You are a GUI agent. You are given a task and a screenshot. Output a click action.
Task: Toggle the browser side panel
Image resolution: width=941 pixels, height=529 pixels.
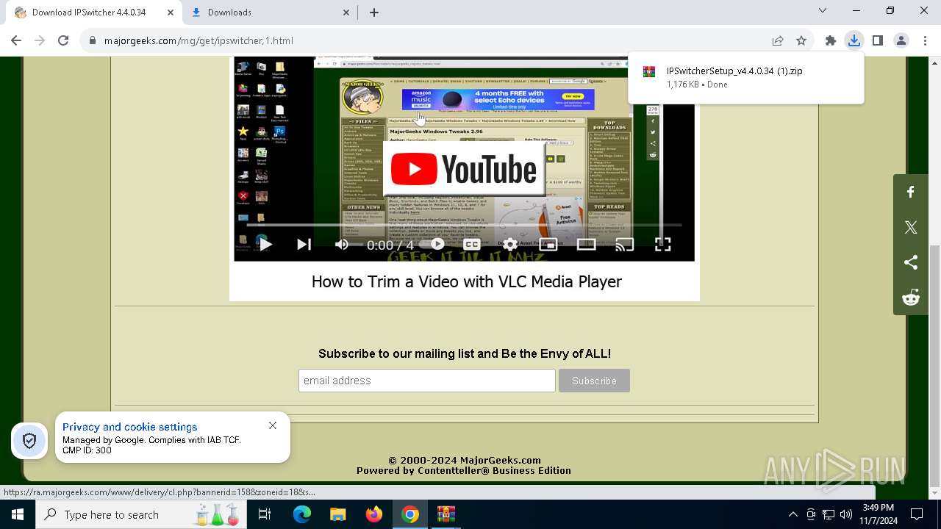878,40
